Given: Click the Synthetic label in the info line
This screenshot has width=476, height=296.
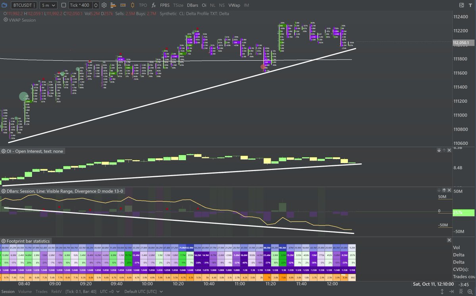Looking at the screenshot, I should click(168, 13).
